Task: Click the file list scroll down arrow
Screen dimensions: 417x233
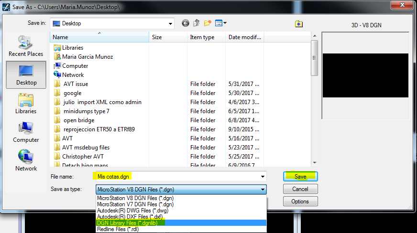Action: pyautogui.click(x=315, y=163)
